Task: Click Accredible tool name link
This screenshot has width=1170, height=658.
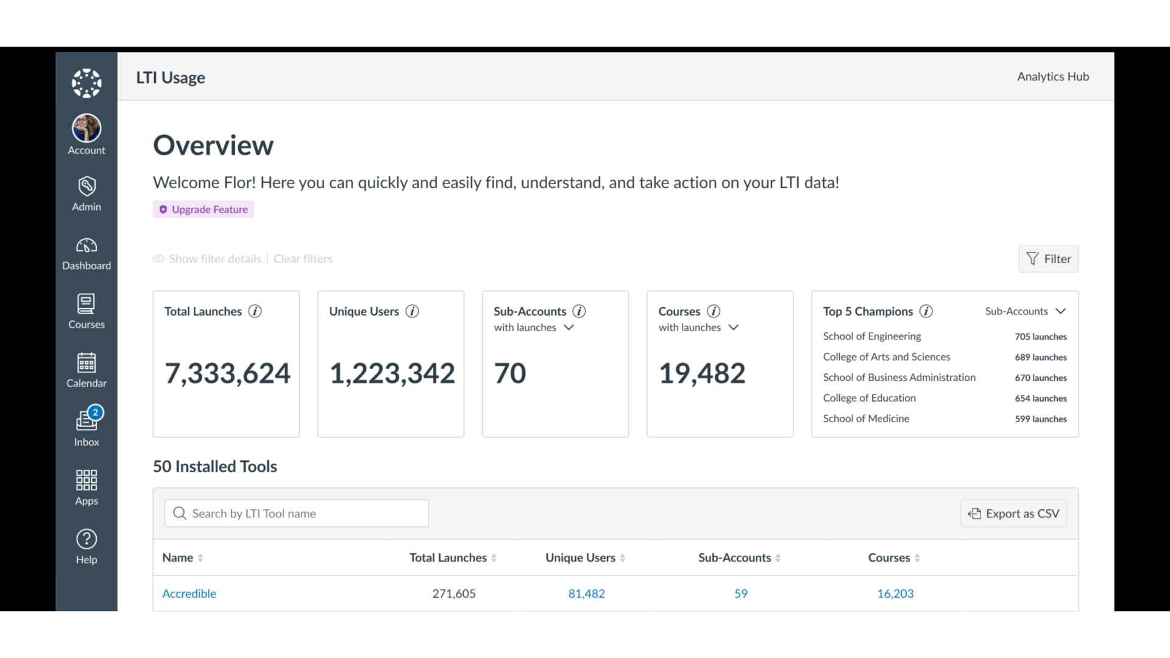Action: click(189, 593)
